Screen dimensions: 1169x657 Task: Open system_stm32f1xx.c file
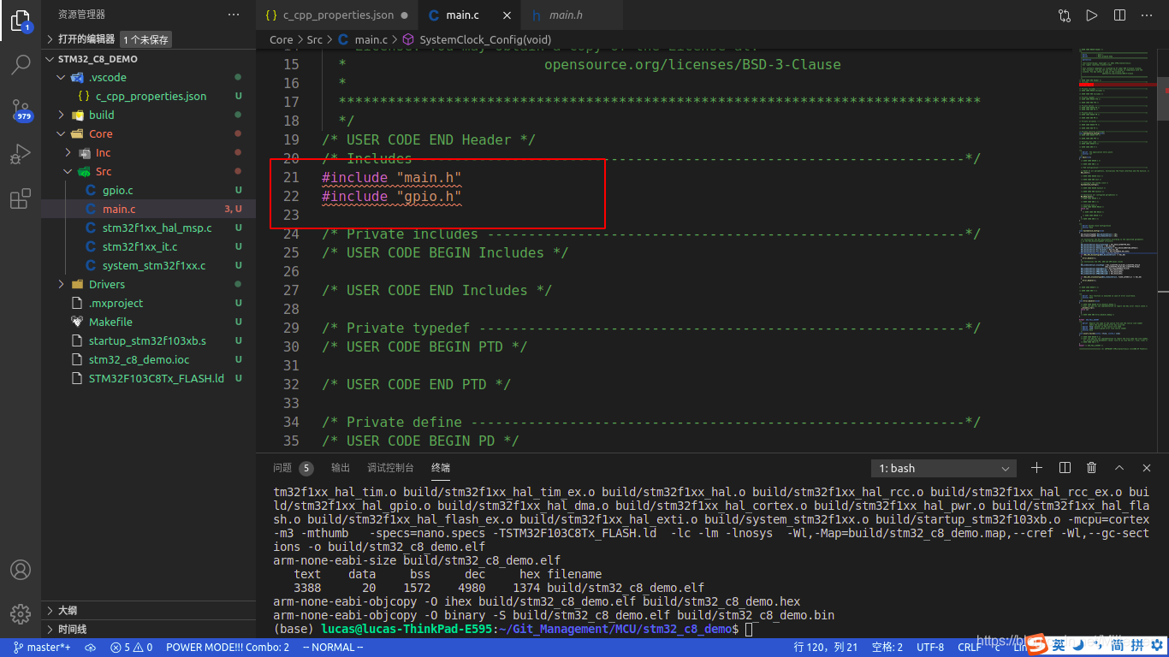point(148,265)
